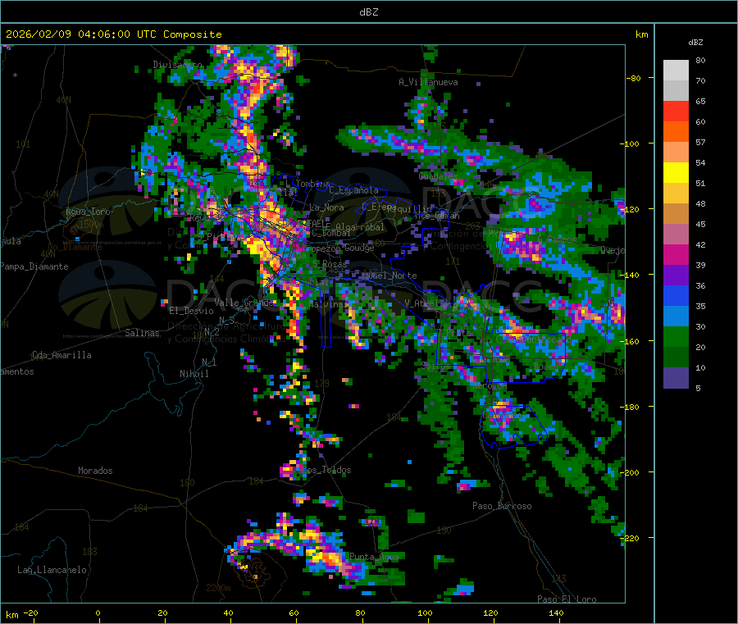Click the blue 36 dBZ legend color block

click(x=676, y=295)
